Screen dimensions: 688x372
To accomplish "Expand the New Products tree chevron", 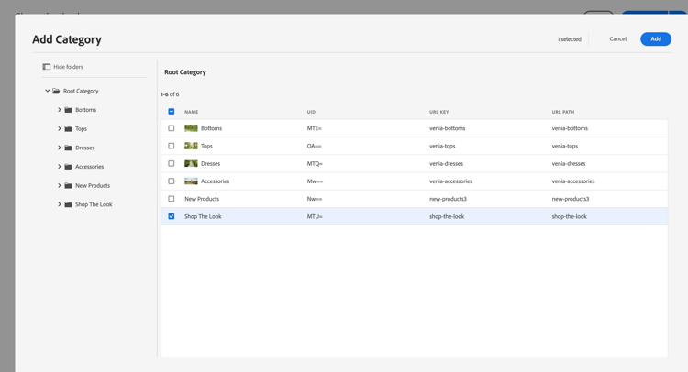I will (x=60, y=186).
